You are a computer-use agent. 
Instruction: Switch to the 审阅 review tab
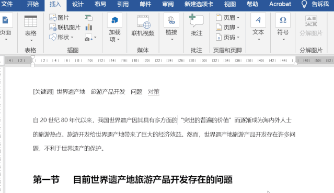(168, 4)
